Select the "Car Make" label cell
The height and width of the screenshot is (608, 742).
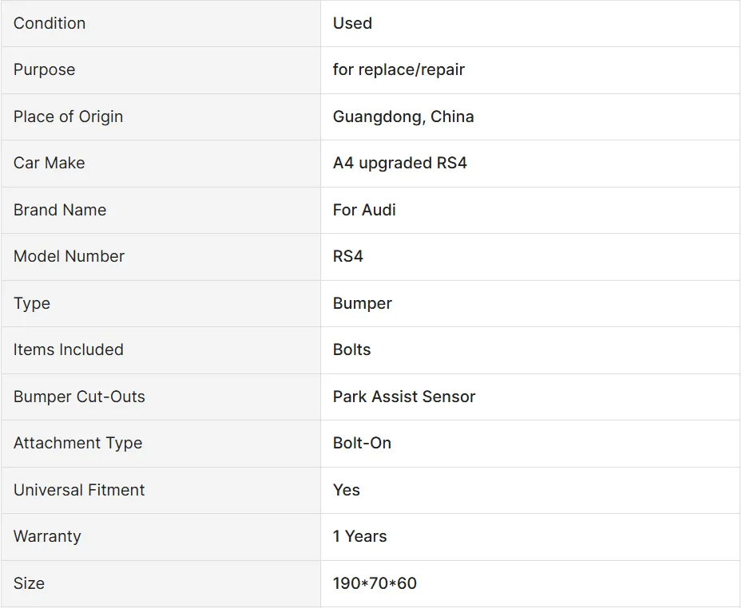49,163
